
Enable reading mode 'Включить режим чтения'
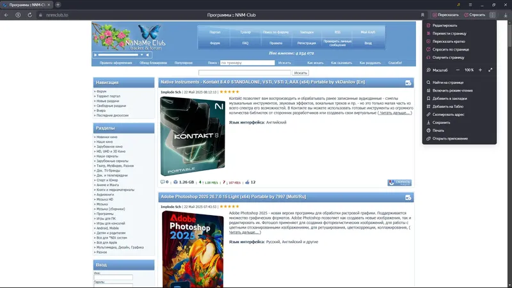pyautogui.click(x=459, y=90)
